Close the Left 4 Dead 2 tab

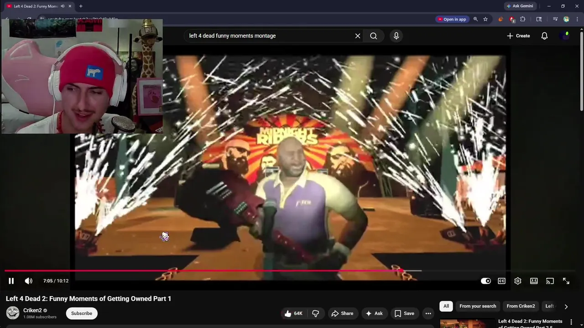tap(70, 6)
